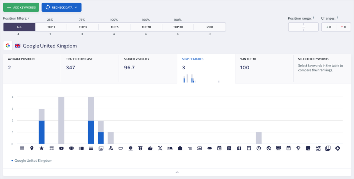Toggle the upward changes filter

click(329, 27)
